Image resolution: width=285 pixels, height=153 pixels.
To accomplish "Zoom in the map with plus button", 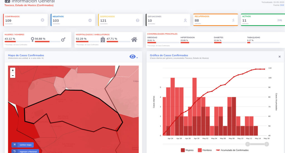I will pos(13,71).
